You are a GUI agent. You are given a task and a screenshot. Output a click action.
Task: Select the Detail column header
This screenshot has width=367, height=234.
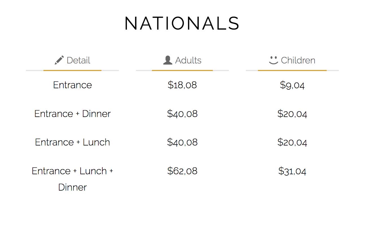tap(72, 60)
